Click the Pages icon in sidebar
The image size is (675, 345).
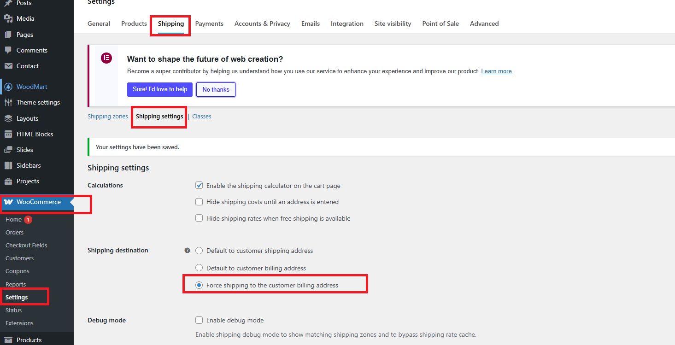click(8, 35)
